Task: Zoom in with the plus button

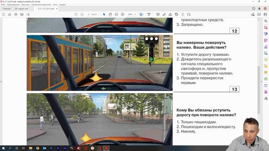Action: click(122, 15)
